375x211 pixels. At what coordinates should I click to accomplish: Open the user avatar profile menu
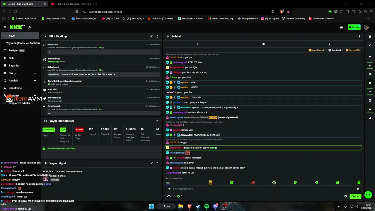coord(366,27)
